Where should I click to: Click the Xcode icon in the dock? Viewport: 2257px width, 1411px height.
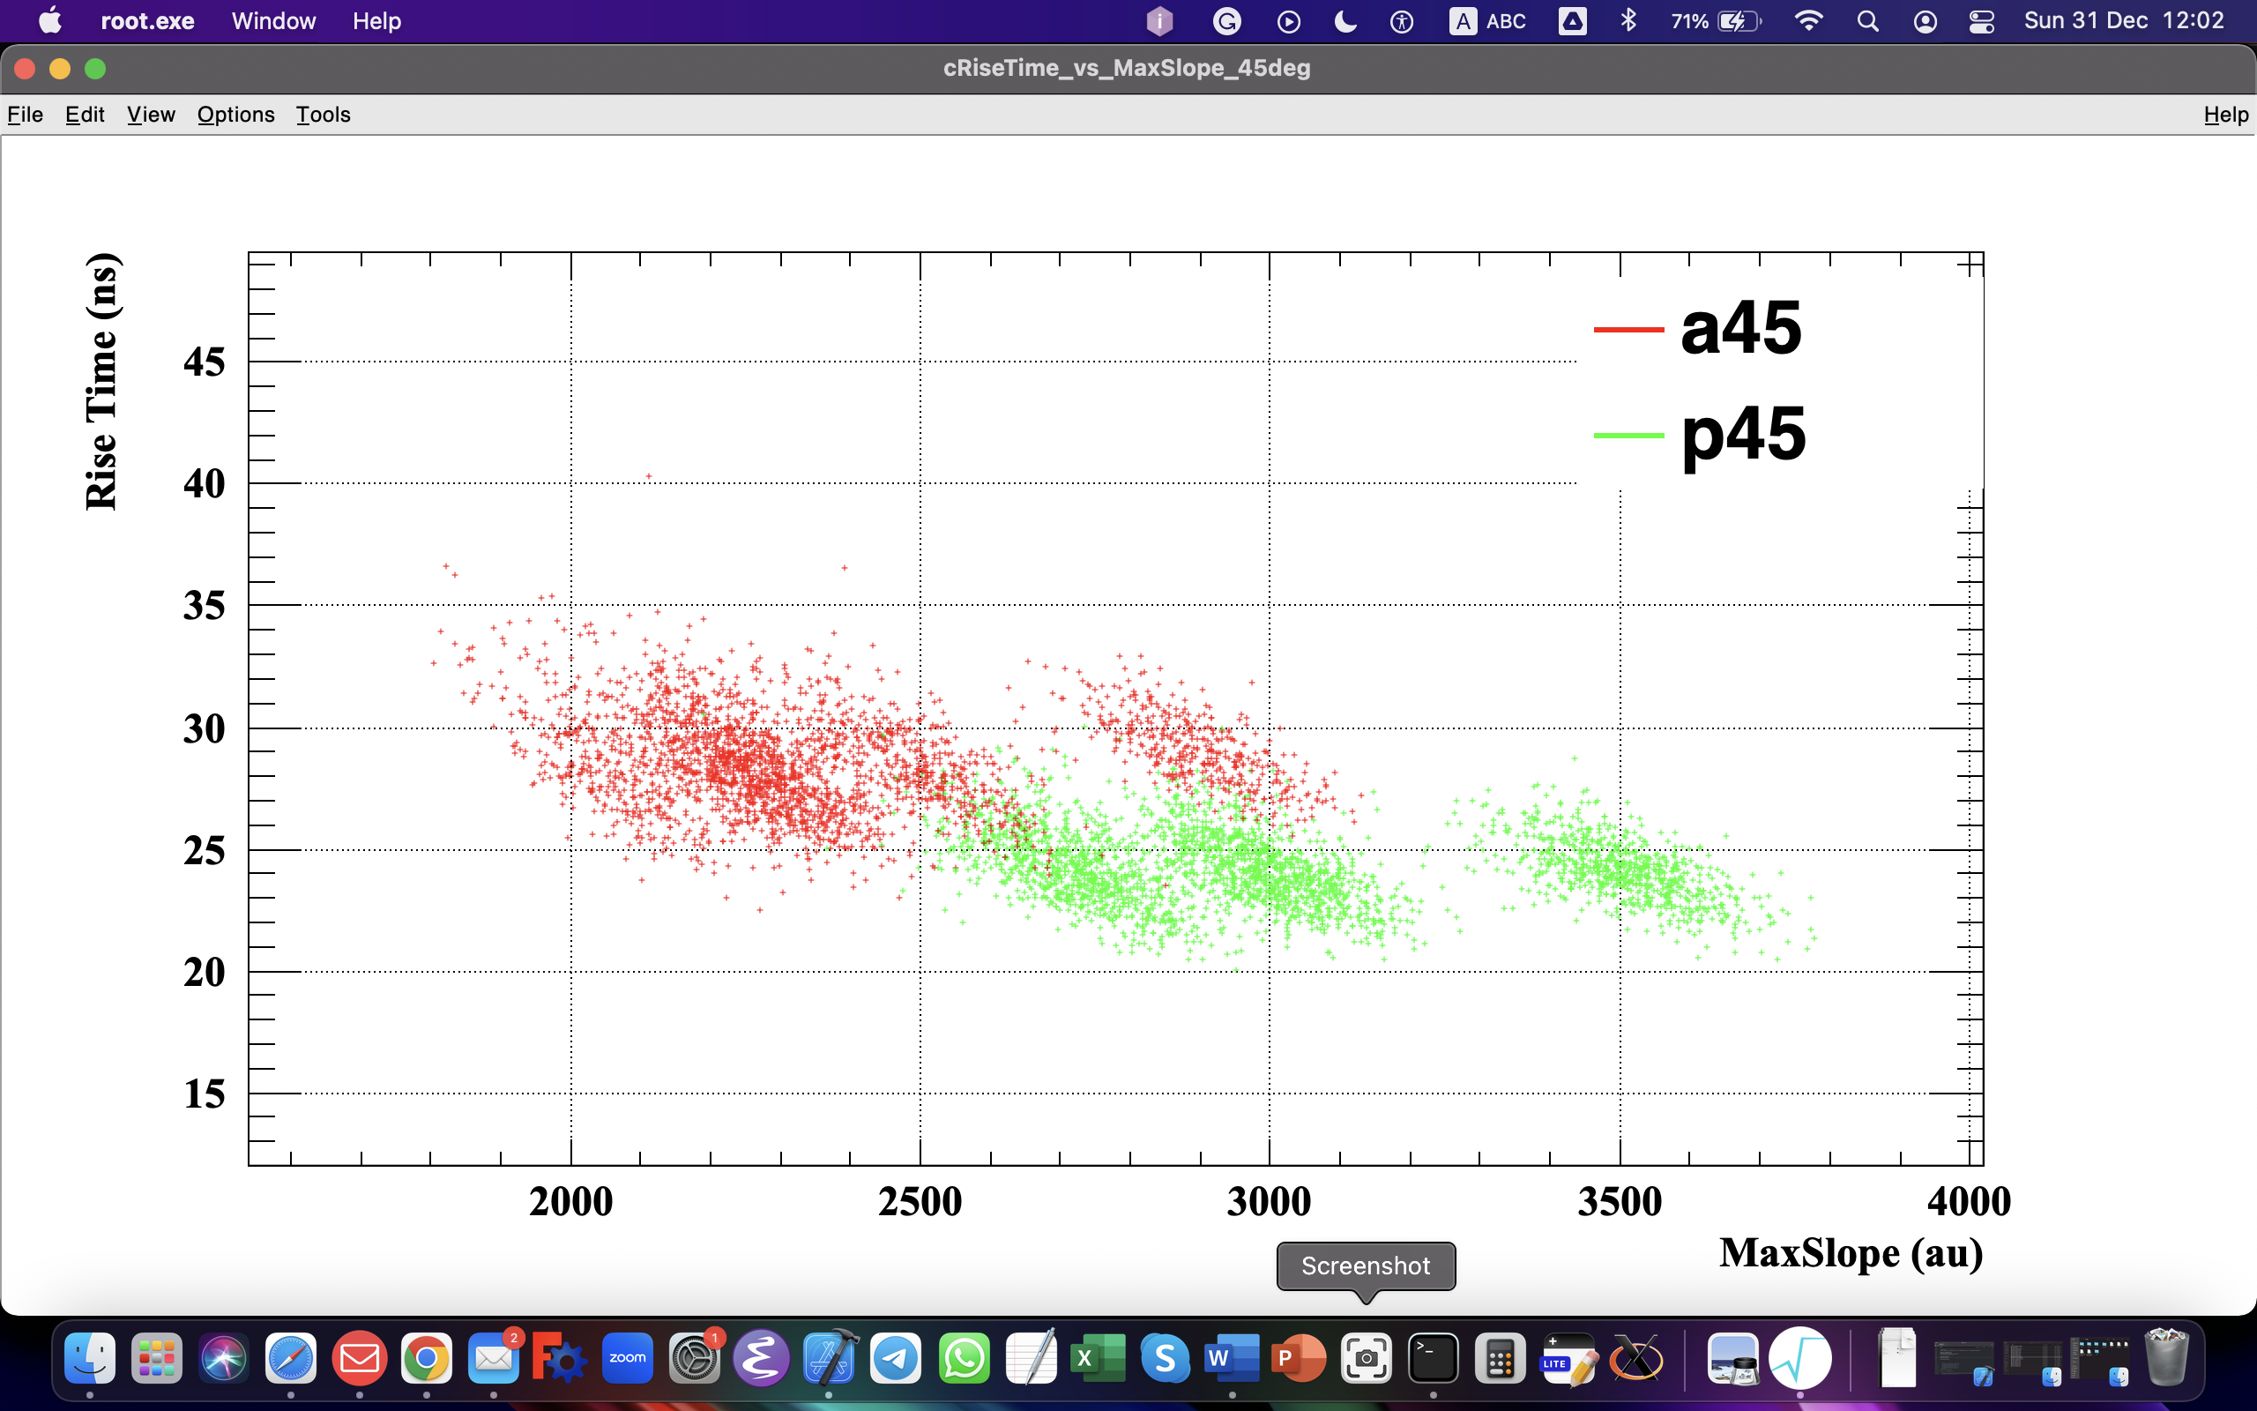829,1358
